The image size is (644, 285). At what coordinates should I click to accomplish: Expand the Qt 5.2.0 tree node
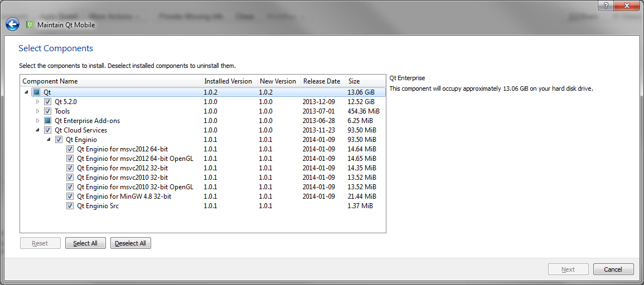(x=38, y=102)
